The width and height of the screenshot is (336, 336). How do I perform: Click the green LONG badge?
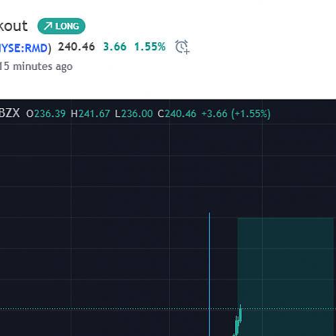coord(61,26)
